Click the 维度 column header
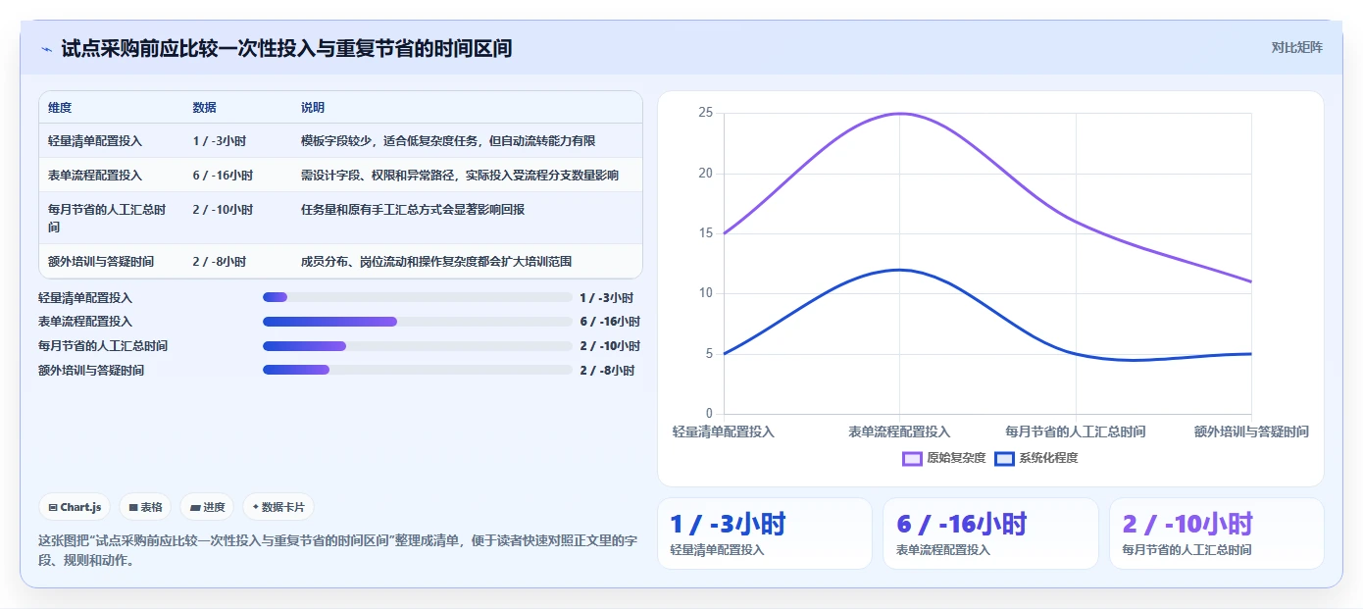 click(60, 108)
